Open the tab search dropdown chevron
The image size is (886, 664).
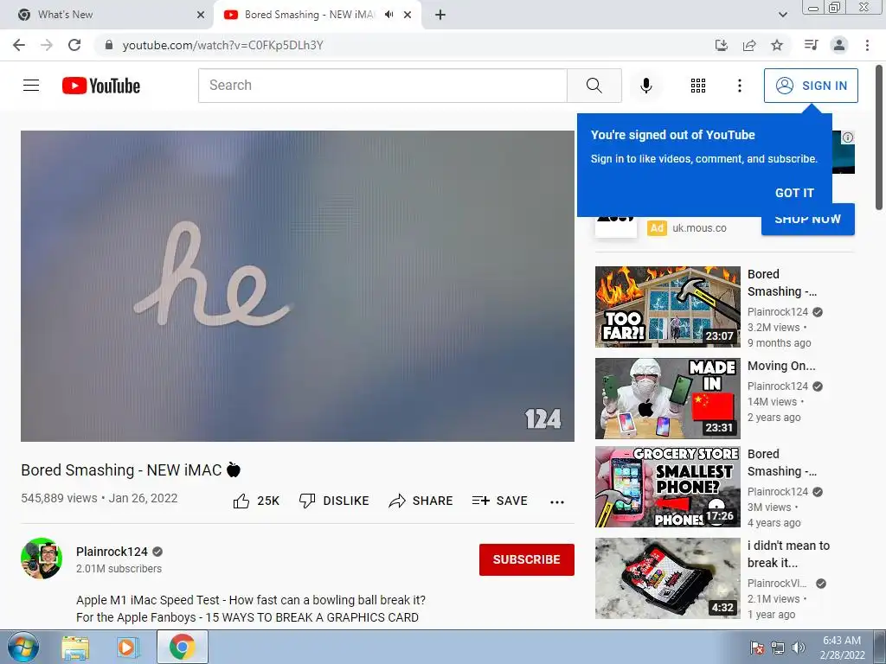click(782, 15)
